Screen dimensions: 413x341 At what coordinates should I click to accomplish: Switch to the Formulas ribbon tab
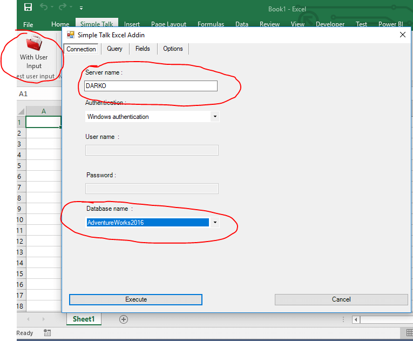coord(211,24)
